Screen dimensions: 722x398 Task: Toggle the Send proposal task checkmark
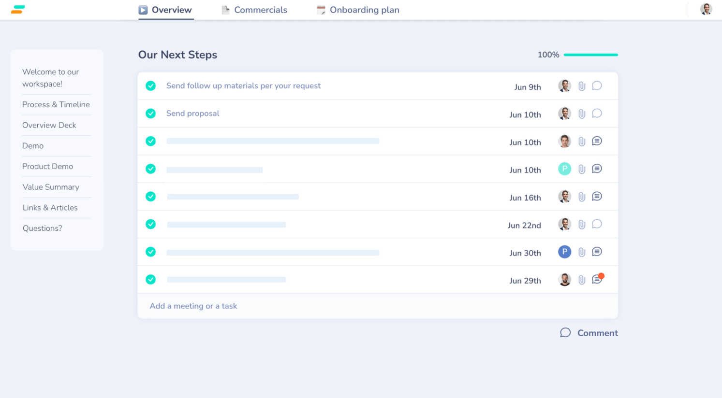click(x=151, y=114)
